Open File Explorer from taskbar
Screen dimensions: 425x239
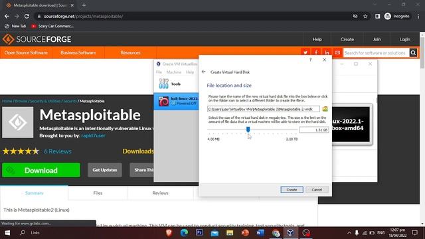tap(230, 233)
